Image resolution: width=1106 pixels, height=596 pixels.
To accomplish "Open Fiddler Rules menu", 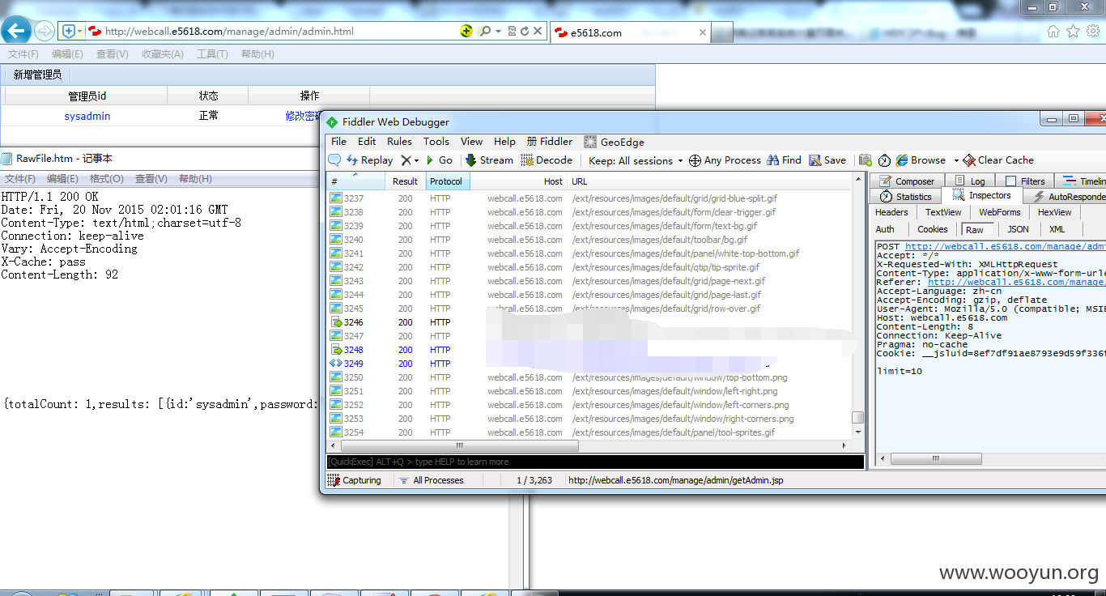I will click(x=399, y=141).
